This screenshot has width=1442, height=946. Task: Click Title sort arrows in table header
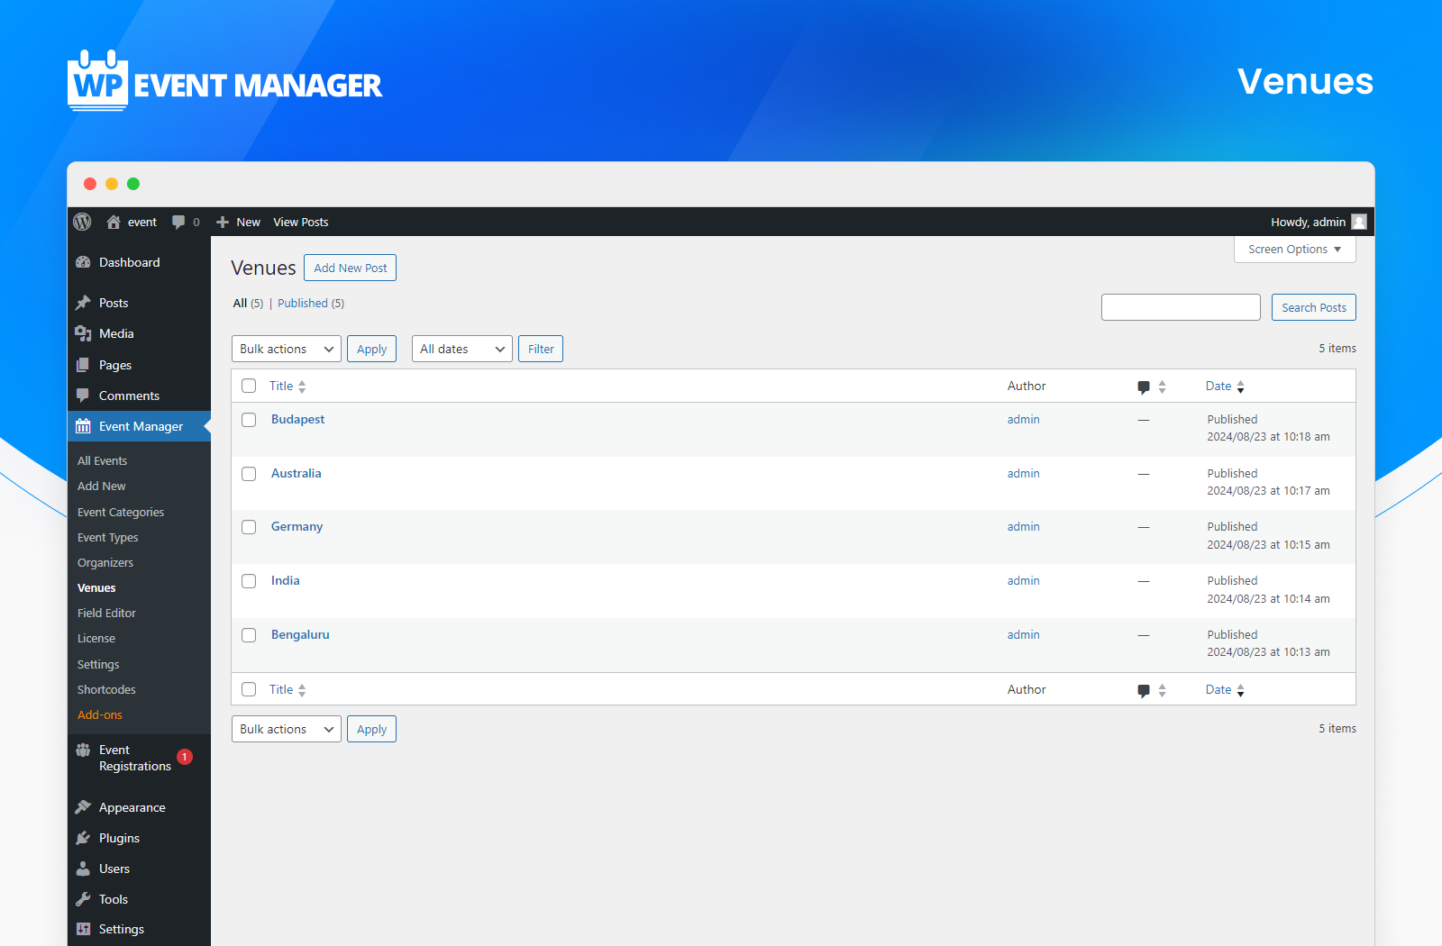click(302, 387)
